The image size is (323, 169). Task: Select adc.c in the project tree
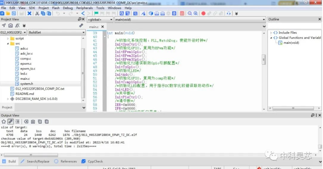tap(24, 49)
